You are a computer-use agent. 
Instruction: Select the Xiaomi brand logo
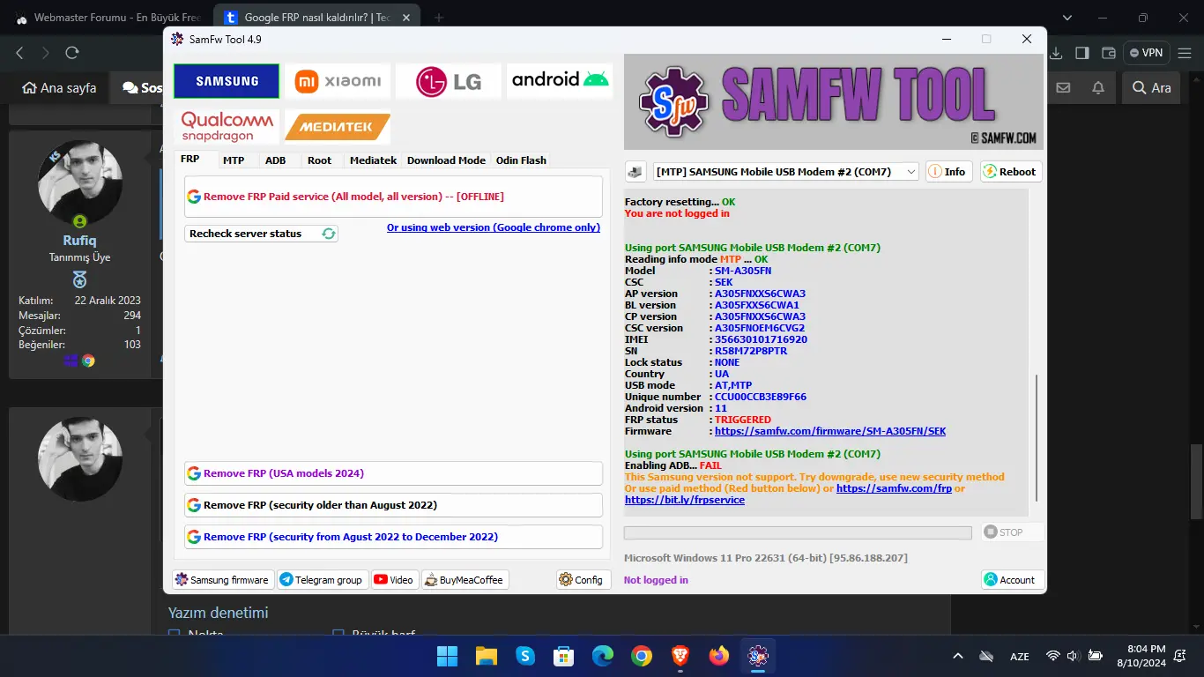pos(338,81)
